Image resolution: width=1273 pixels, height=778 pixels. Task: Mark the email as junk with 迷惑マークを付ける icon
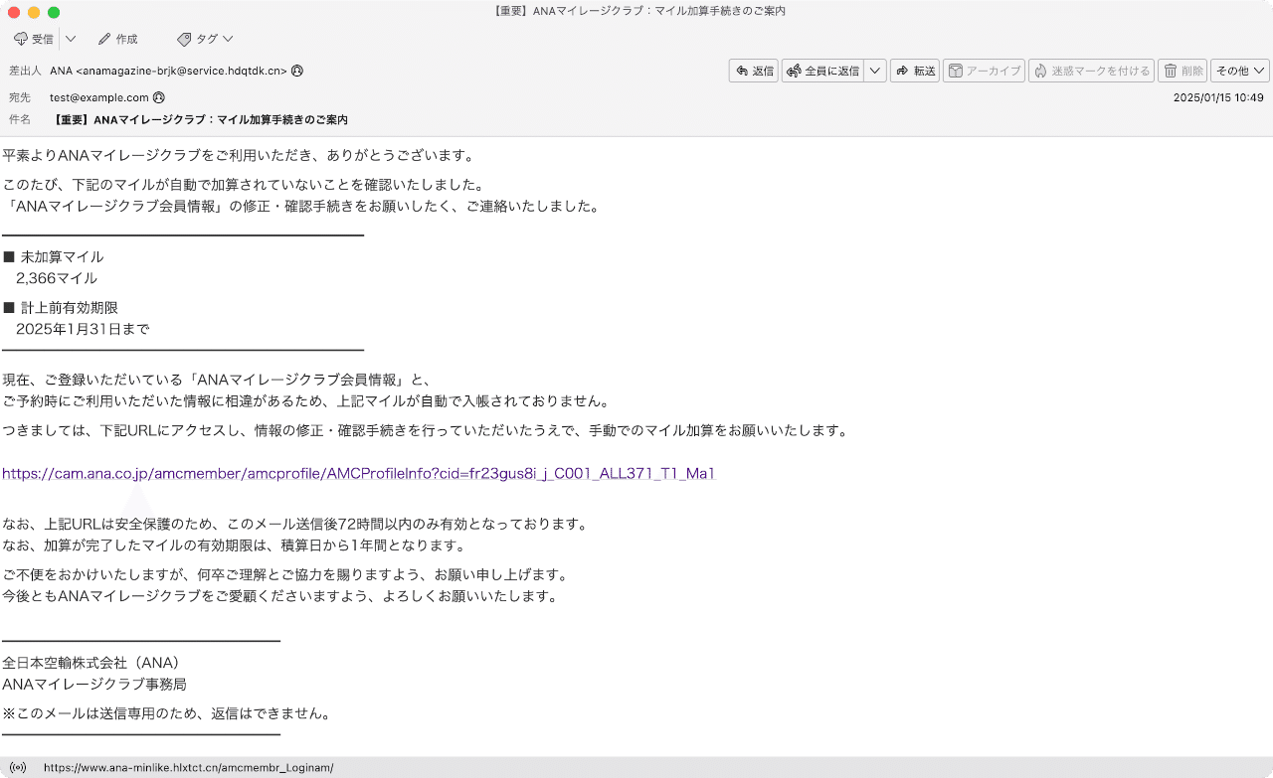(1091, 71)
